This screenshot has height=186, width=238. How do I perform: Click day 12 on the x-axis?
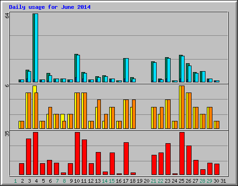91,181
